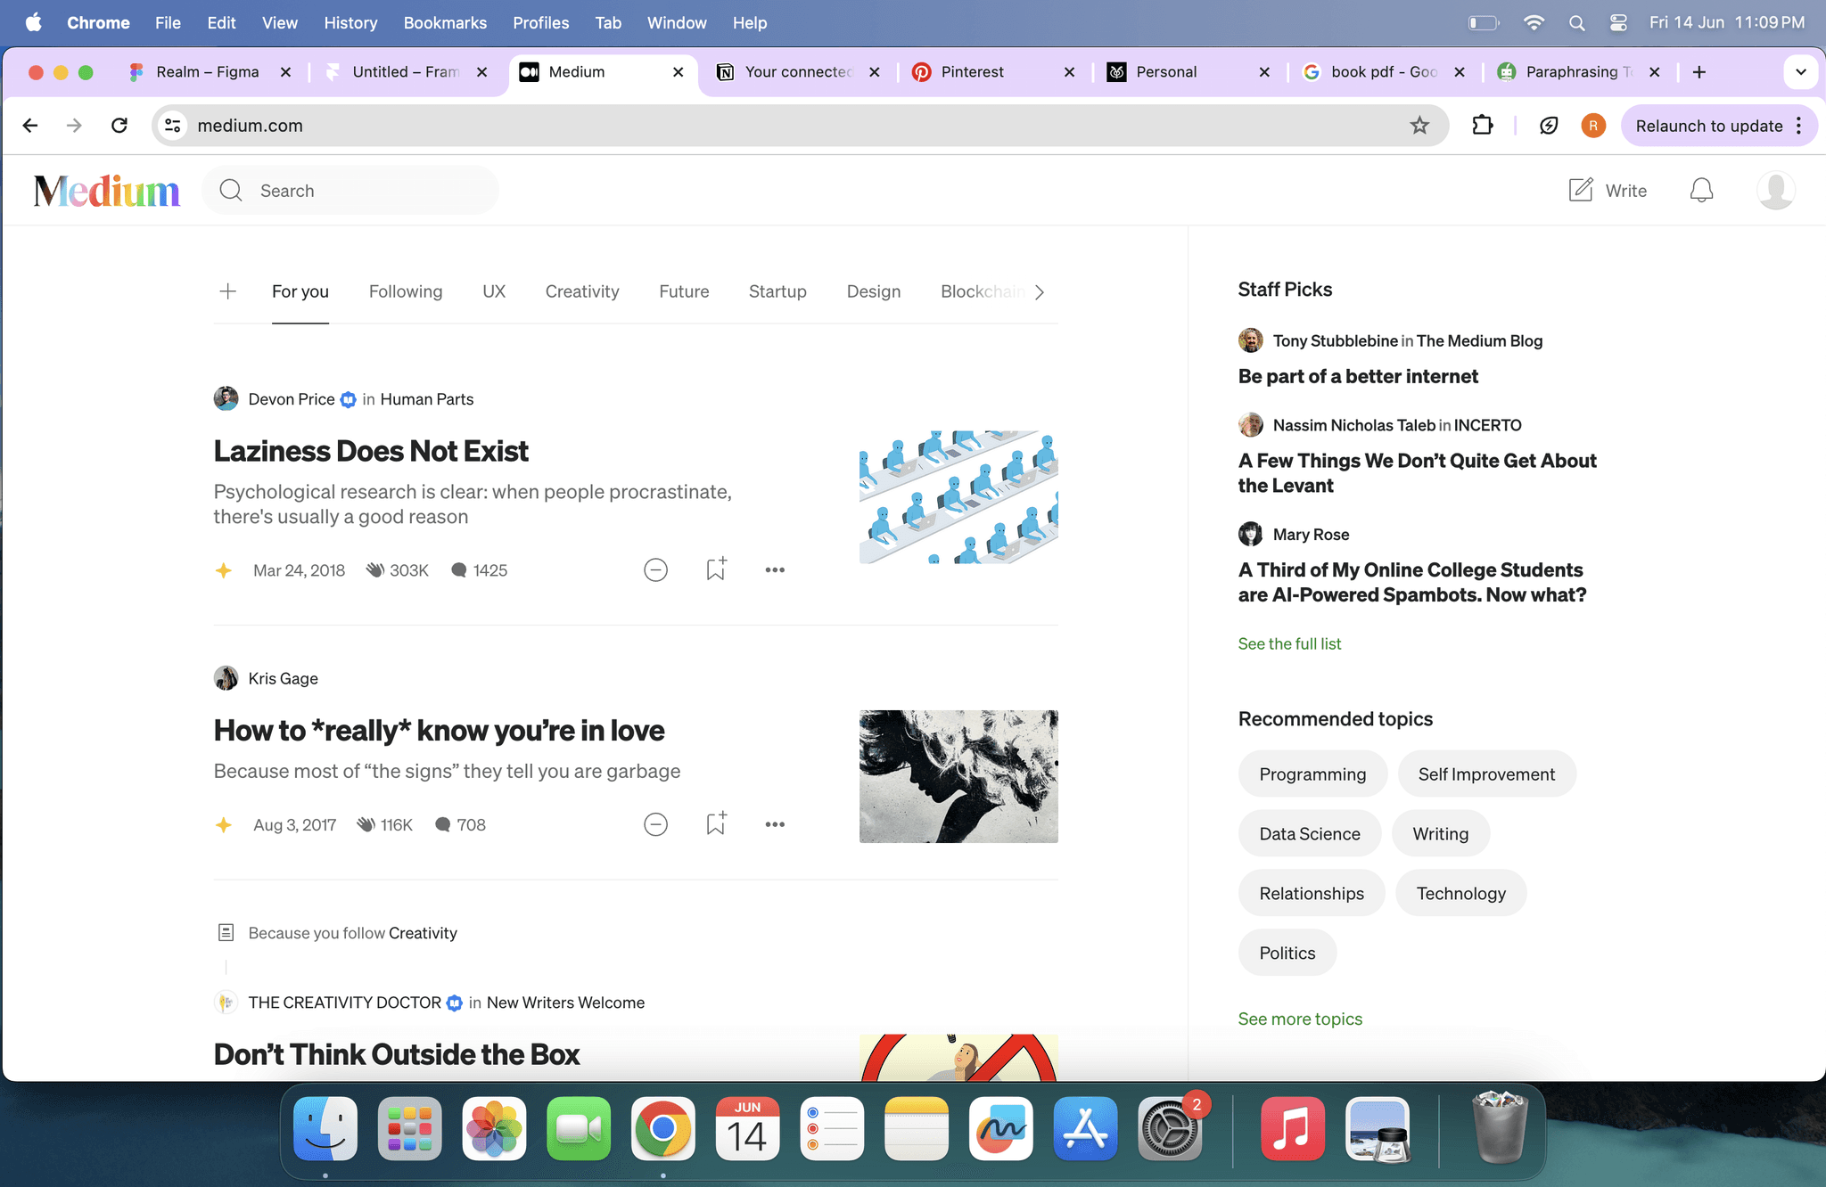
Task: Switch to the Following tab
Action: pos(406,291)
